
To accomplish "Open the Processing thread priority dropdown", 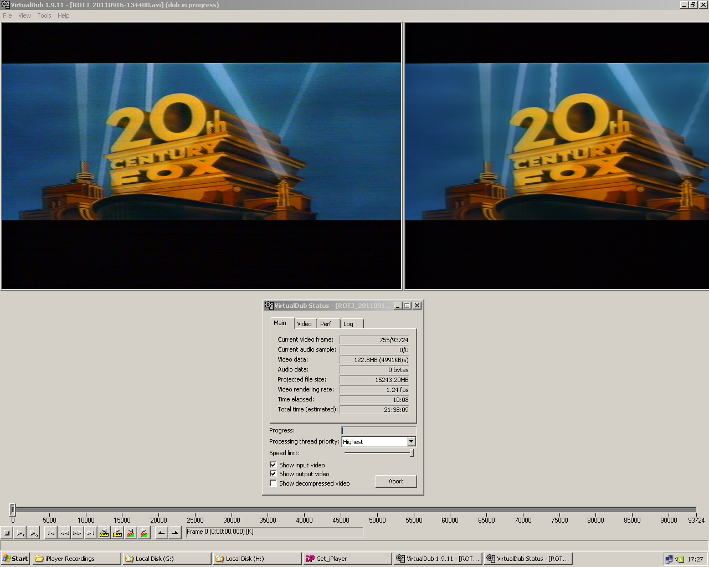I will click(x=411, y=442).
